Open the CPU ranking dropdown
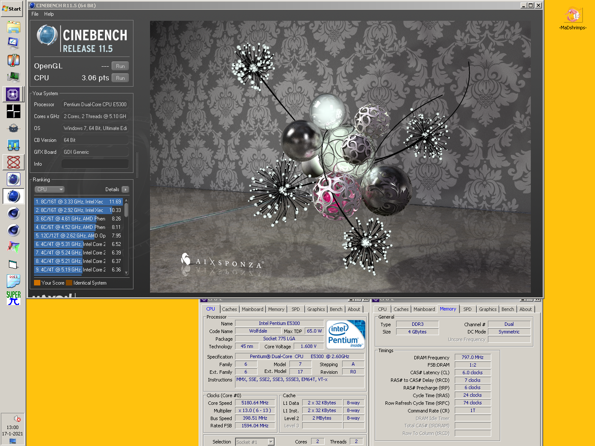Viewport: 595px width, 446px height. pyautogui.click(x=49, y=189)
